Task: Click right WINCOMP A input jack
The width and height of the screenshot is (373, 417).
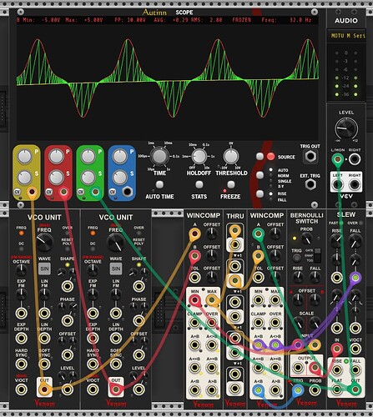Action: pos(259,234)
